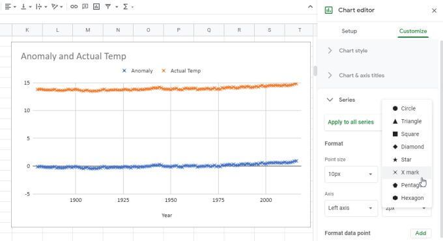Screen dimensions: 443x241
Task: Choose Hexagon point shape
Action: click(x=407, y=198)
